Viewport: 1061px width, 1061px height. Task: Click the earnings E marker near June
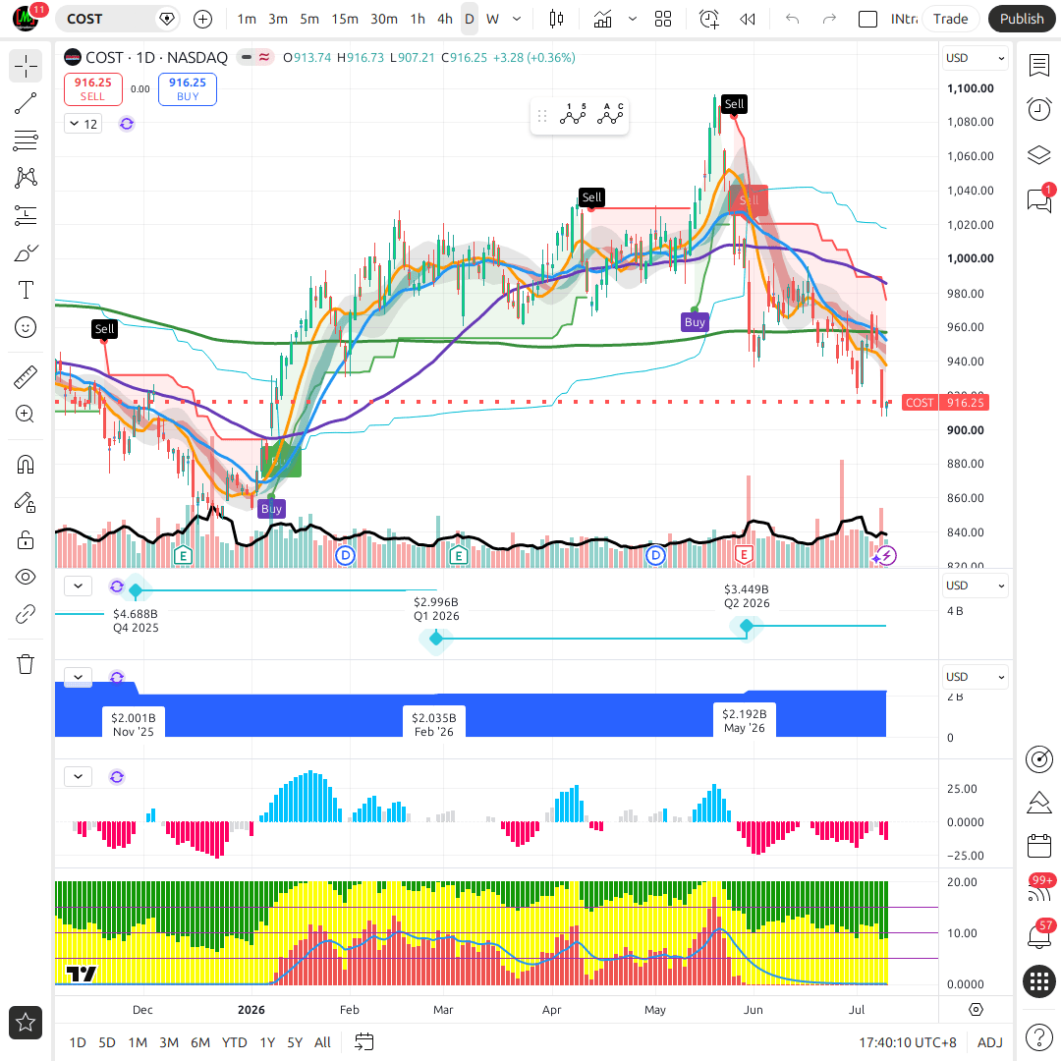(x=744, y=555)
